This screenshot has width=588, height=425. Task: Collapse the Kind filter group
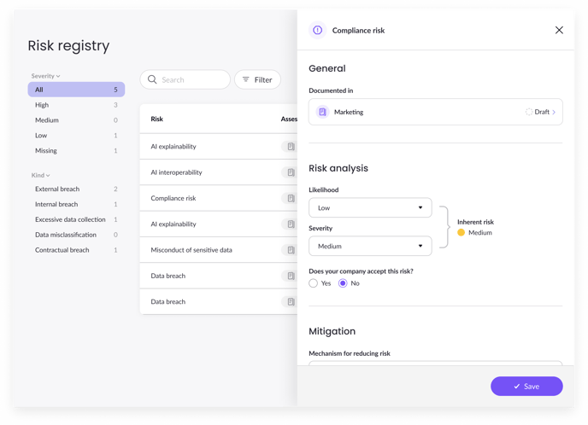(x=40, y=175)
